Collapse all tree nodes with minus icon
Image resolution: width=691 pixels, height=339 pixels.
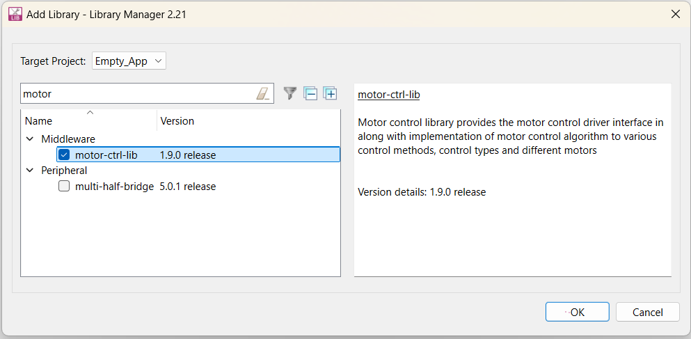(x=310, y=93)
